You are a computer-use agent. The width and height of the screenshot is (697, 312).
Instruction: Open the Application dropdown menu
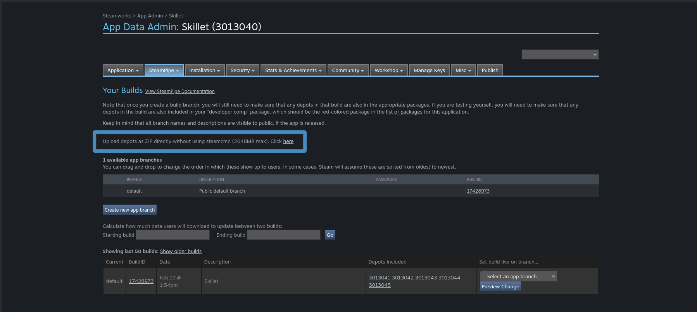123,70
